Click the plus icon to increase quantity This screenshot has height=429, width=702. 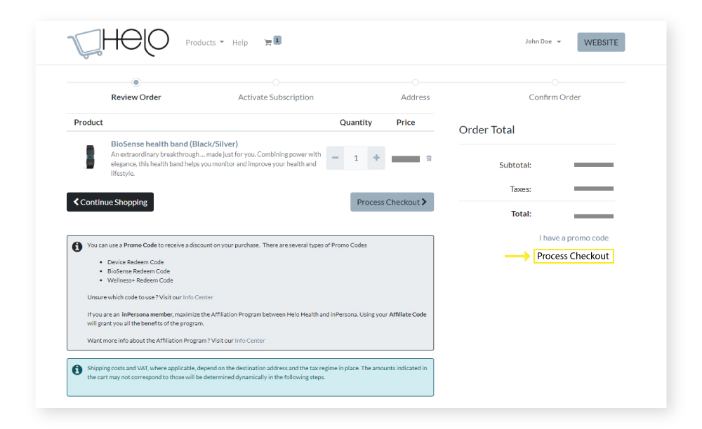click(x=376, y=158)
